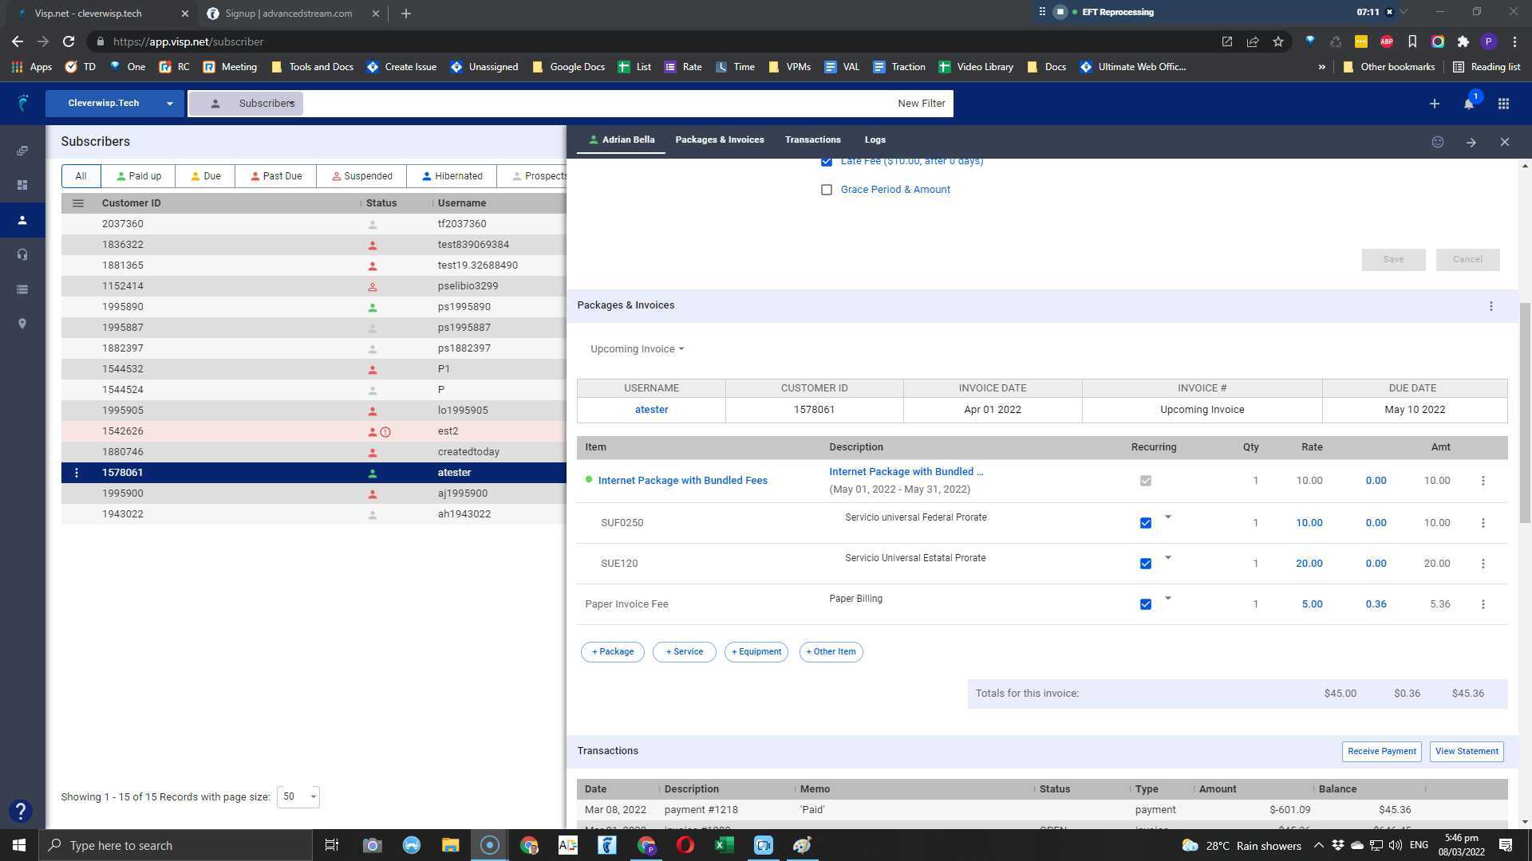
Task: Click the plus icon in top bar
Action: click(x=1434, y=104)
